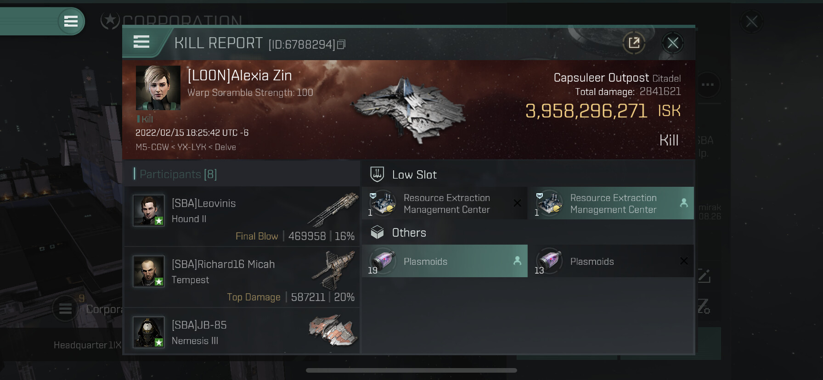This screenshot has width=823, height=380.
Task: Open Richard16 Micah's participant entry
Action: point(242,277)
